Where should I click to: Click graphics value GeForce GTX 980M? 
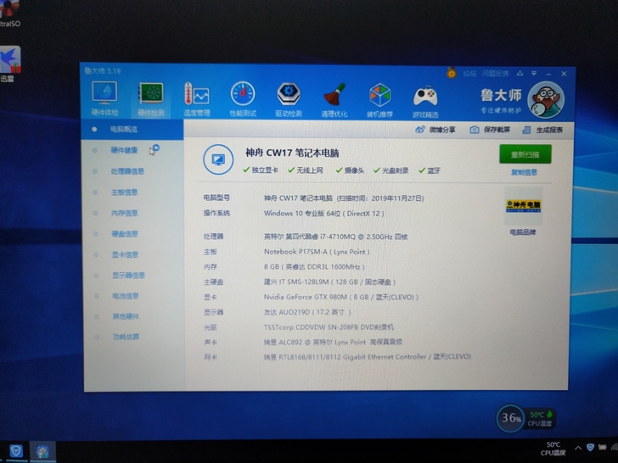[341, 297]
